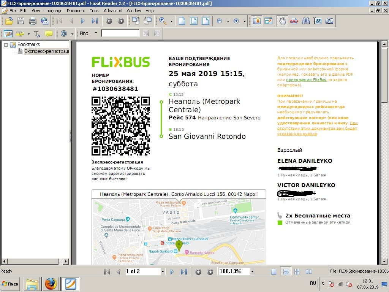Click the Print icon in the toolbar

point(33,21)
